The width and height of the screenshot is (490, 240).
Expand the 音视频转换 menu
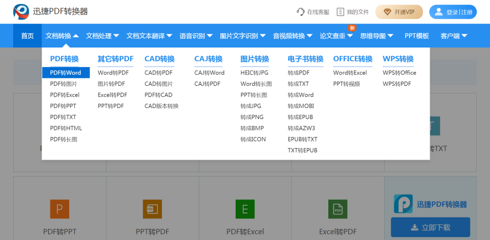[x=293, y=36]
